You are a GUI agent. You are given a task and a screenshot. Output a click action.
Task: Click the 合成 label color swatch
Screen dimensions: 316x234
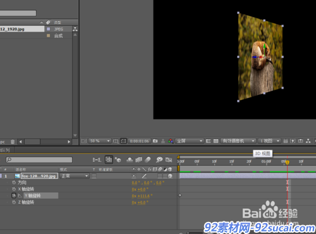[48, 35]
